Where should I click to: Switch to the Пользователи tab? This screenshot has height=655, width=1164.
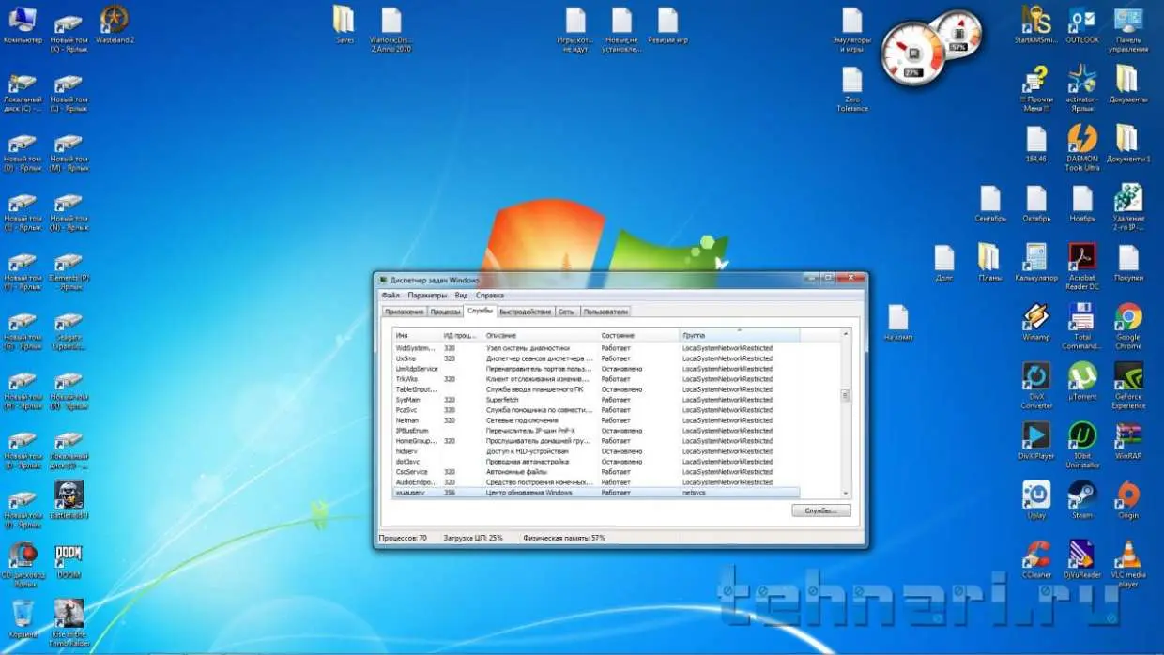pos(605,312)
